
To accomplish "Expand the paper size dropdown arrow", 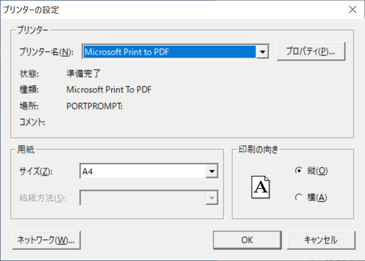I will point(212,171).
